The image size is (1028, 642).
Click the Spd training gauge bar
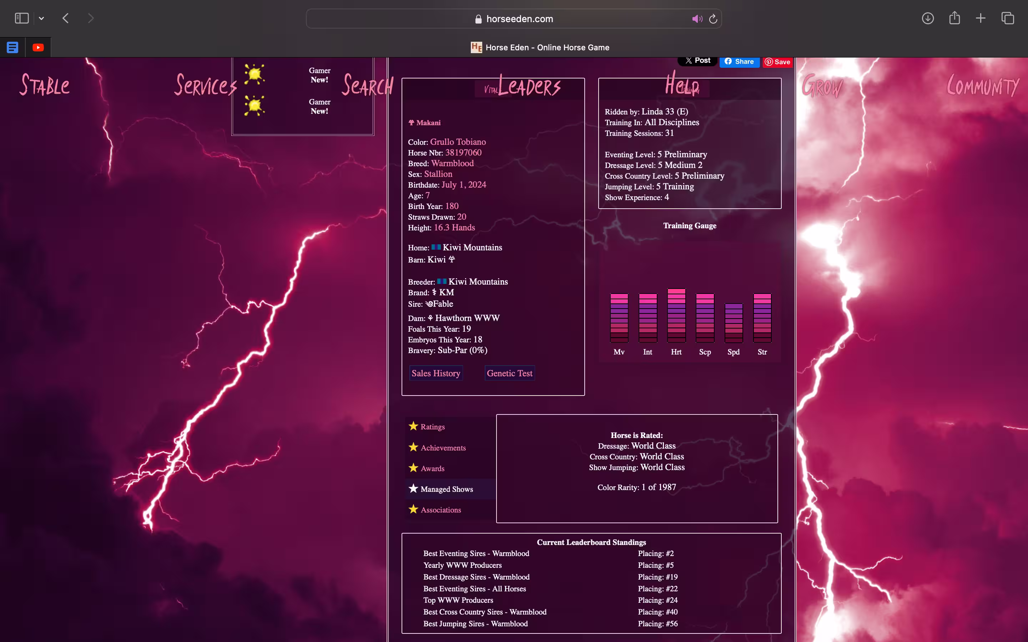pos(734,323)
